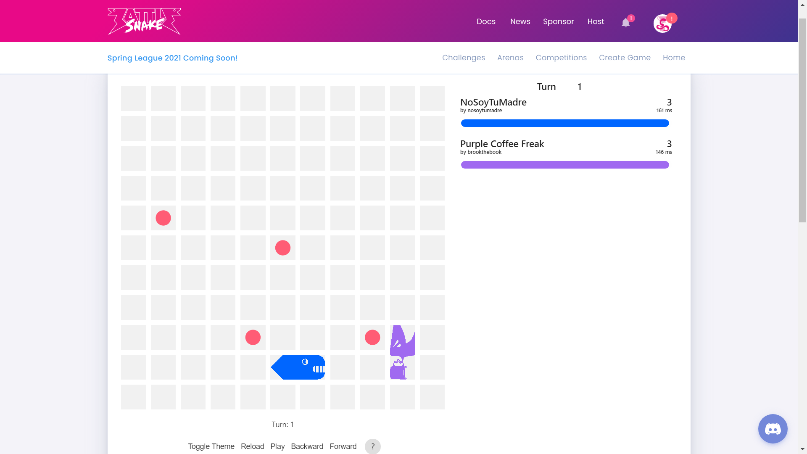Click the blue snake head on board
This screenshot has height=454, width=807.
(312, 367)
